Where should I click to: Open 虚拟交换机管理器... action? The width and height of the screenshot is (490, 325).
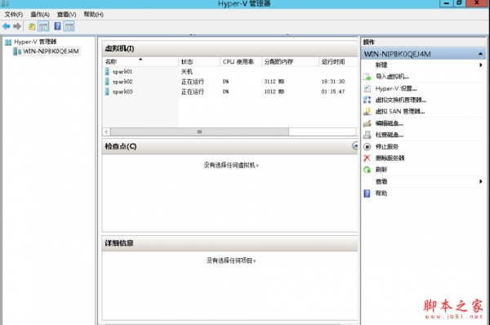click(401, 100)
